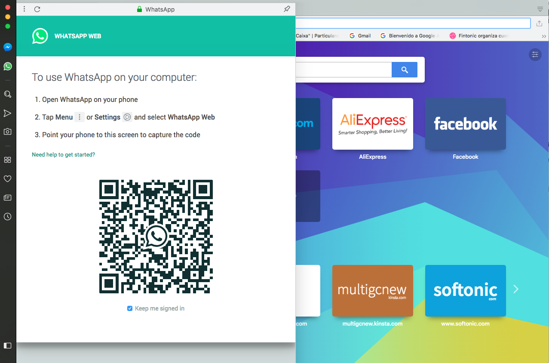
Task: Open bookmarks via the heart icon
Action: click(x=7, y=178)
